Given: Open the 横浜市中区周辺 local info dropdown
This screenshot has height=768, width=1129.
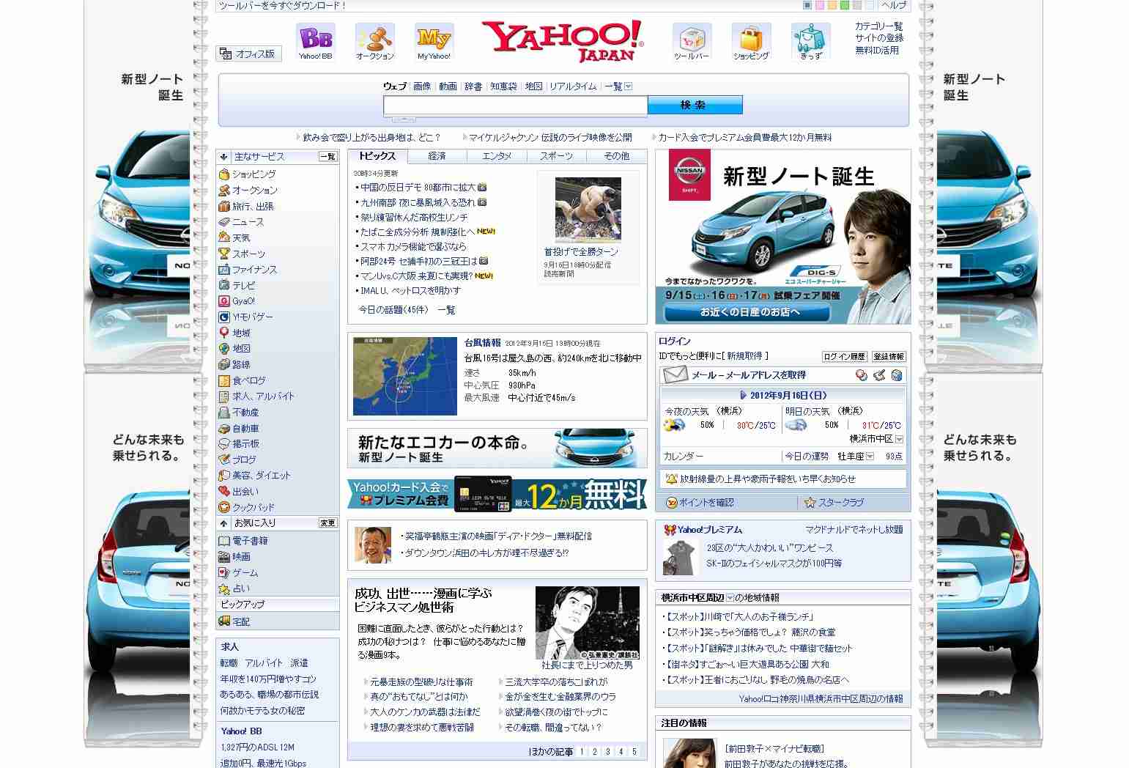Looking at the screenshot, I should click(x=730, y=597).
